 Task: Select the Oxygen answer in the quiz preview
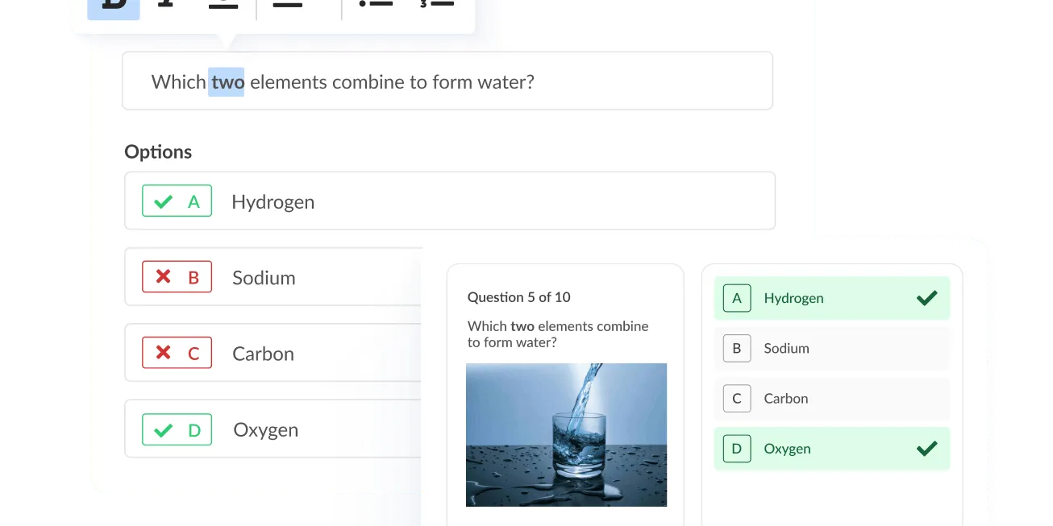(831, 449)
